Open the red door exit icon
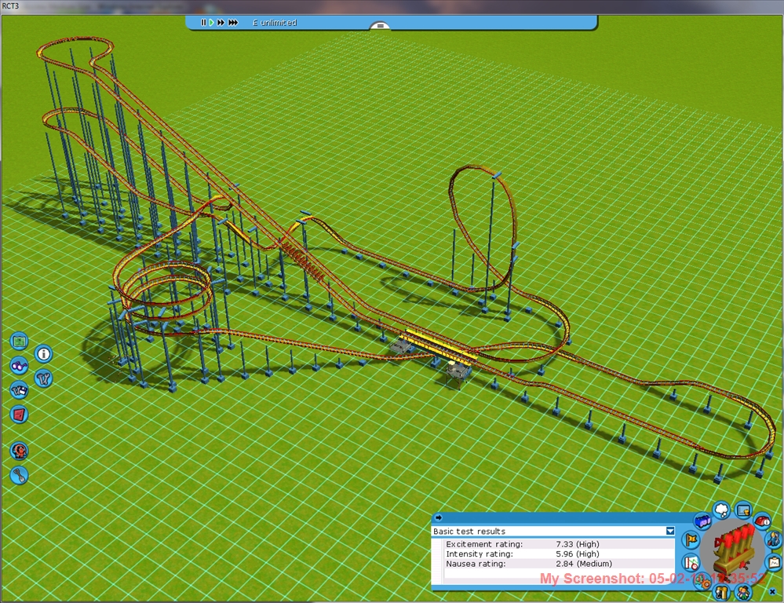784x603 pixels. 19,414
